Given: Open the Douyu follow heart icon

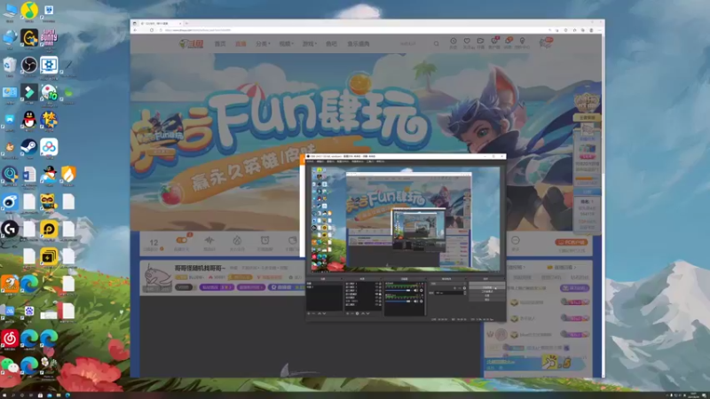Looking at the screenshot, I should 467,43.
